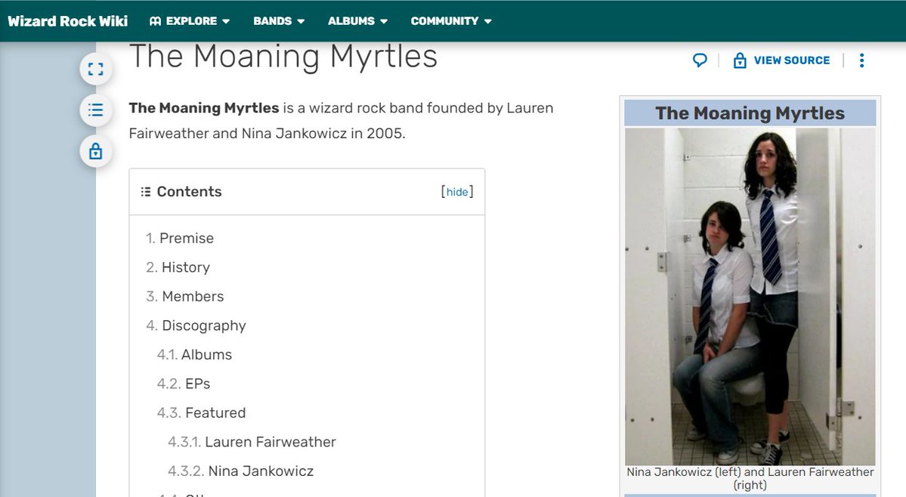Expand the Albums menu

pyautogui.click(x=357, y=21)
